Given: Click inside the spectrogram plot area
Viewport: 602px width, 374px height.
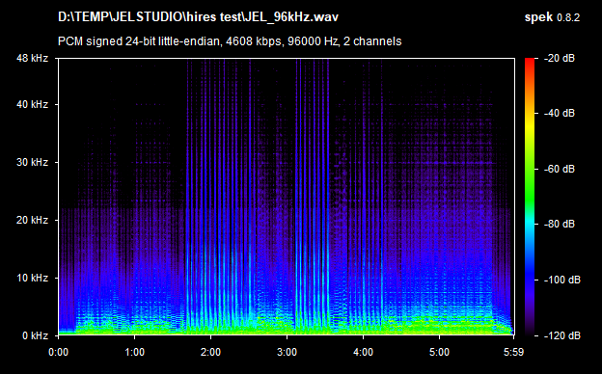Looking at the screenshot, I should pyautogui.click(x=287, y=197).
